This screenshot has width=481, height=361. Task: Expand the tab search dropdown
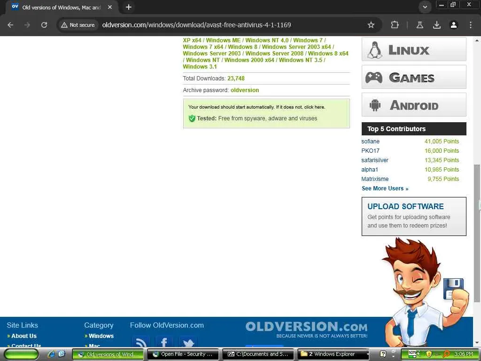[x=425, y=7]
